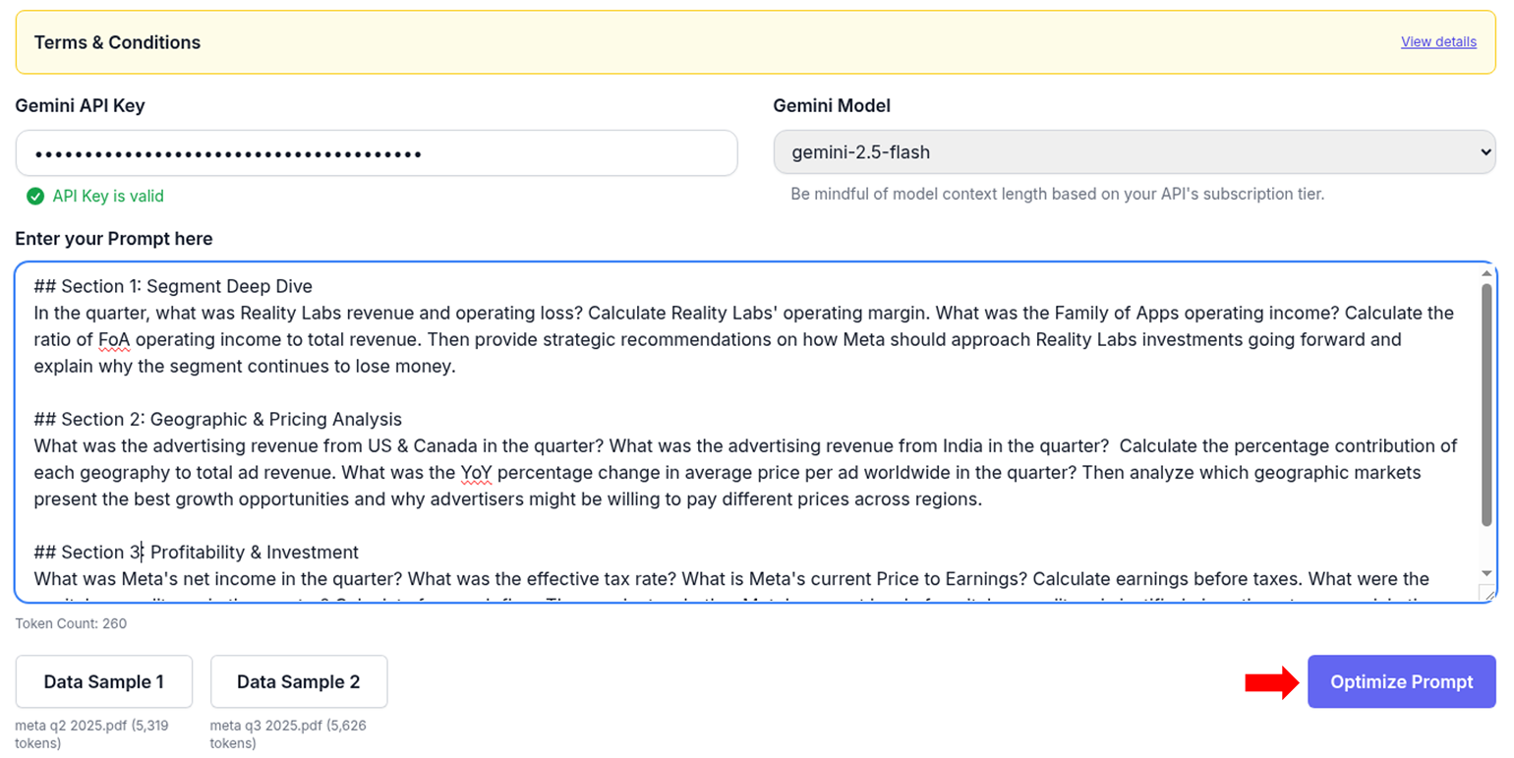The height and width of the screenshot is (758, 1514).
Task: Click the Gemini API Key input field
Action: (377, 152)
